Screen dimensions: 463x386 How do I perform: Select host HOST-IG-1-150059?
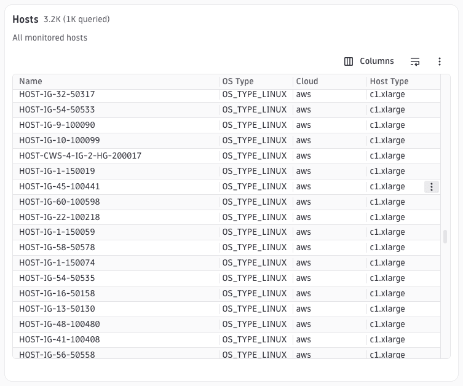tap(57, 232)
